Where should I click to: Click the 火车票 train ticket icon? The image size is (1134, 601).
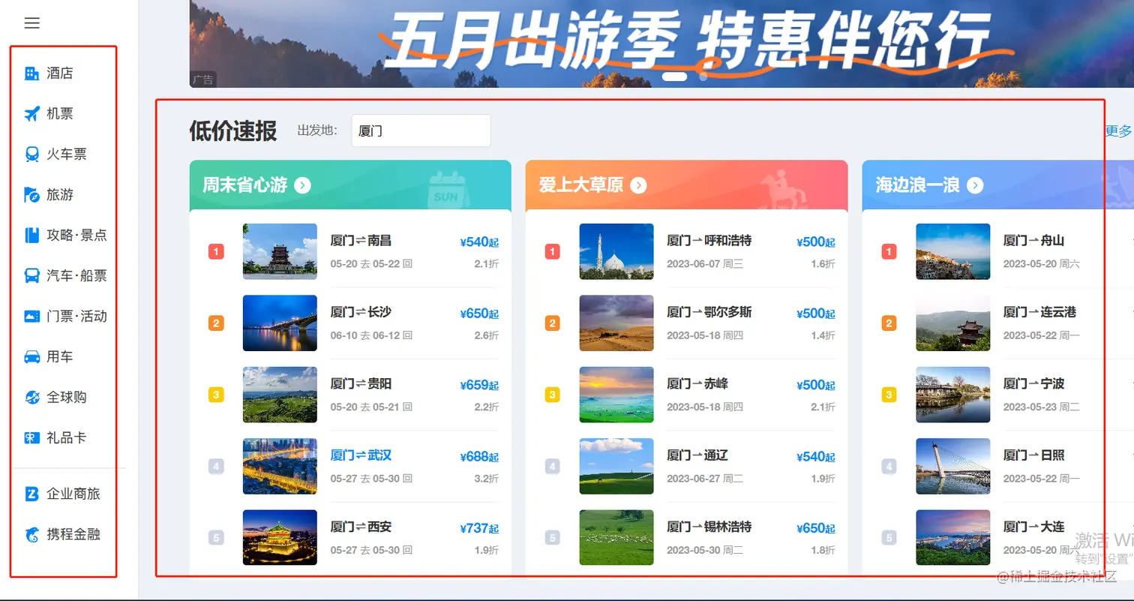[x=30, y=154]
